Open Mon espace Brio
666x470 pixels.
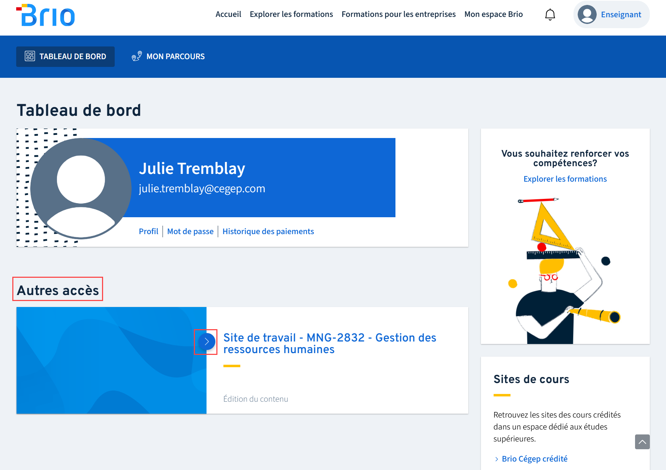(x=494, y=14)
